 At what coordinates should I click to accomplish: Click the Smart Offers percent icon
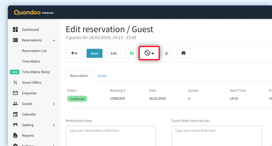tap(15, 83)
